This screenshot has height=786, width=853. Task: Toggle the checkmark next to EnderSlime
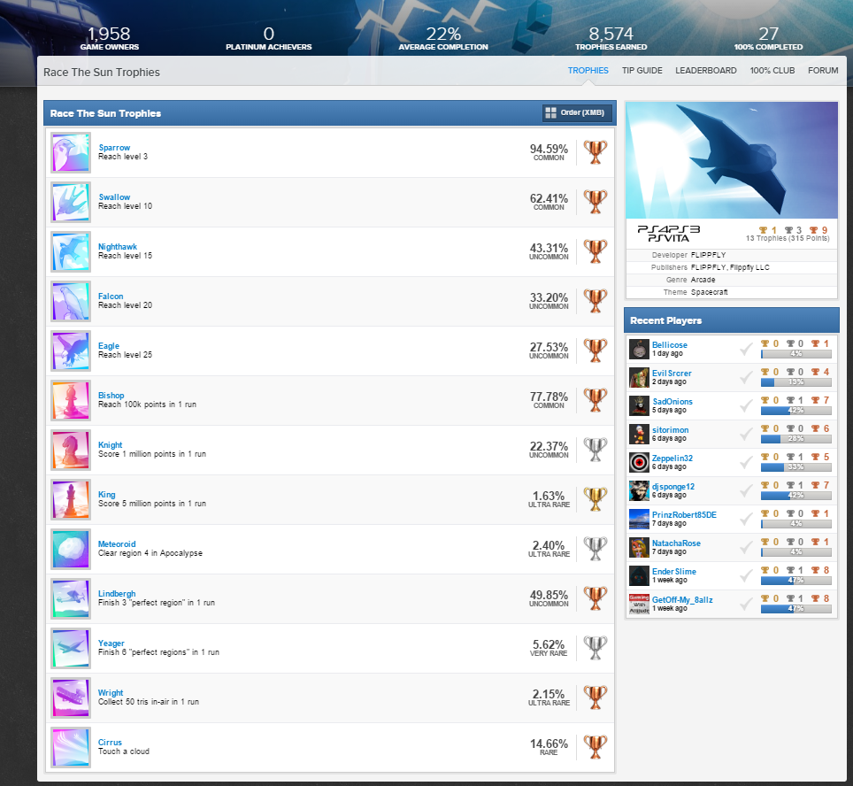(x=747, y=576)
